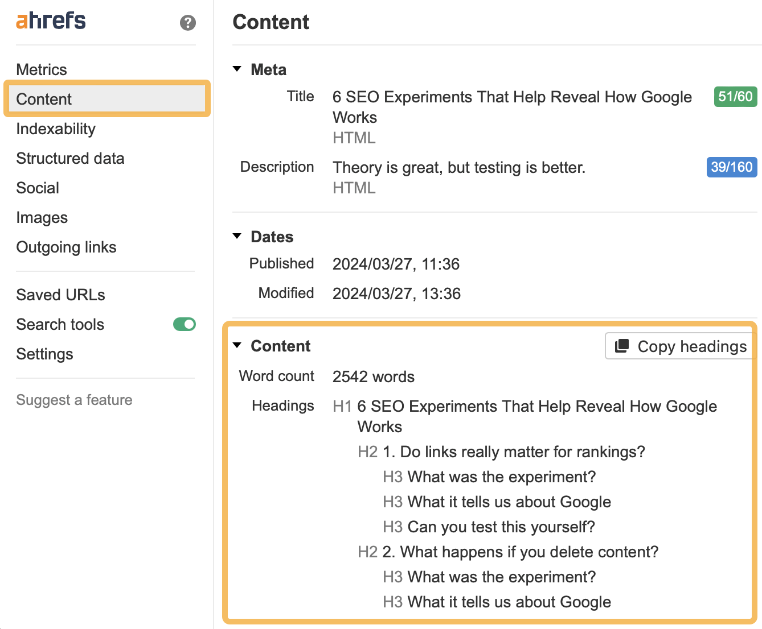This screenshot has width=762, height=629.
Task: Open the Settings section
Action: [44, 354]
